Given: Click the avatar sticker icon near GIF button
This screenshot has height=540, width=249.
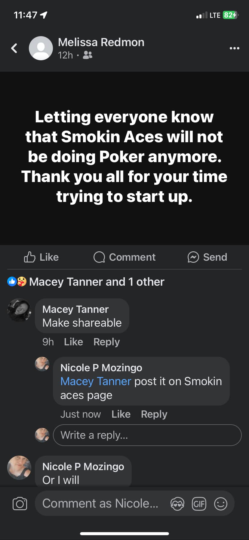Looking at the screenshot, I should tap(177, 503).
